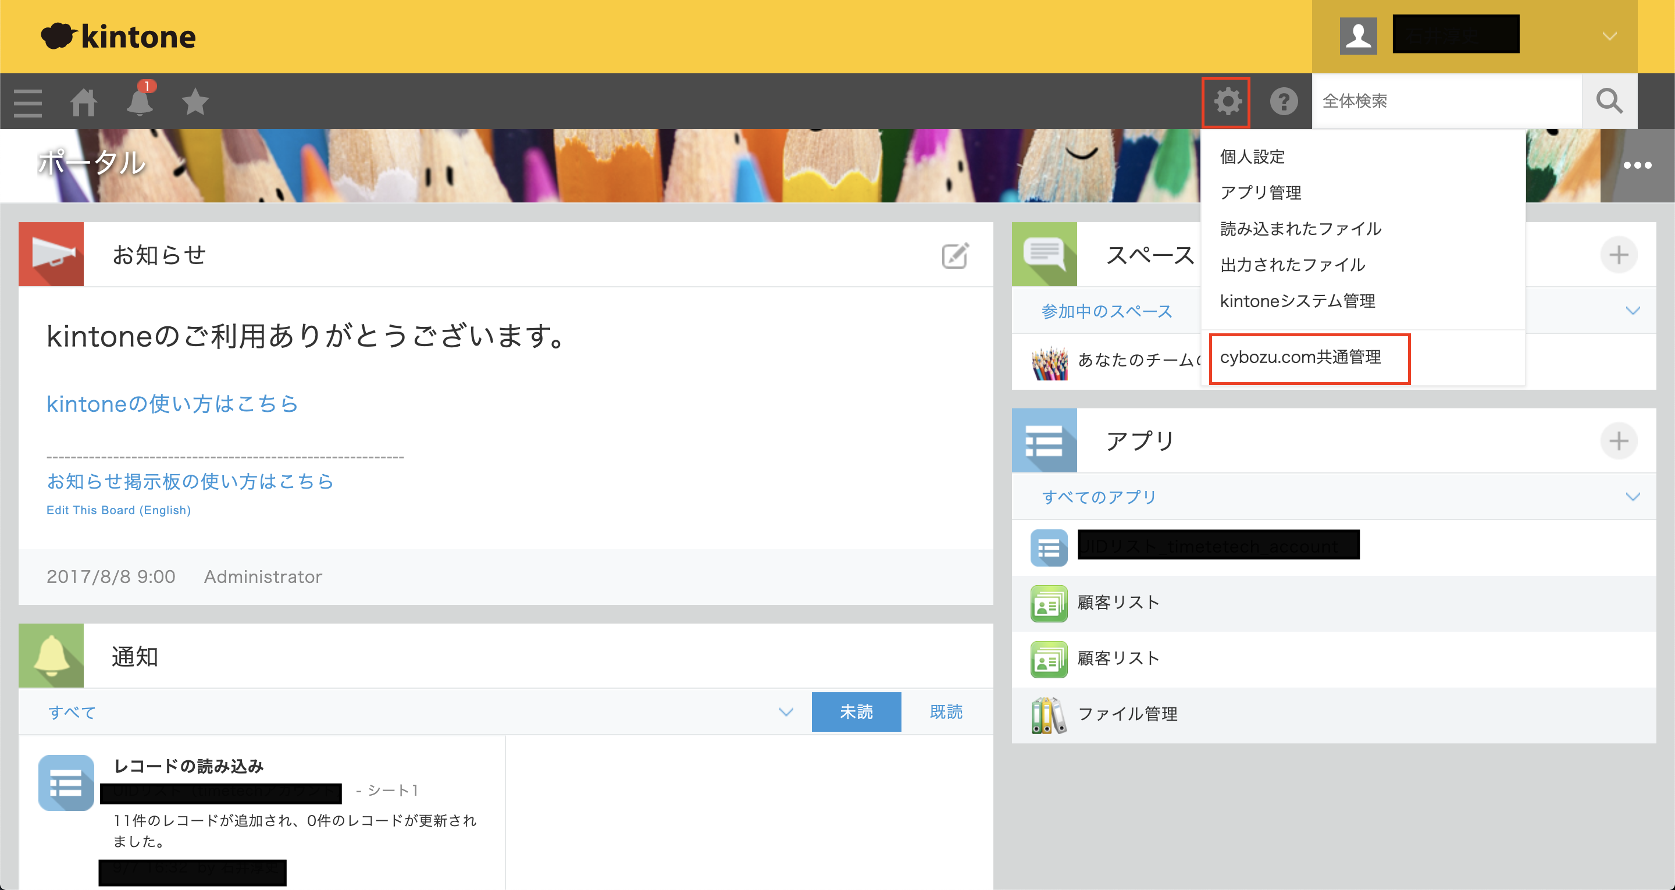
Task: Go to portal via home icon
Action: pos(84,102)
